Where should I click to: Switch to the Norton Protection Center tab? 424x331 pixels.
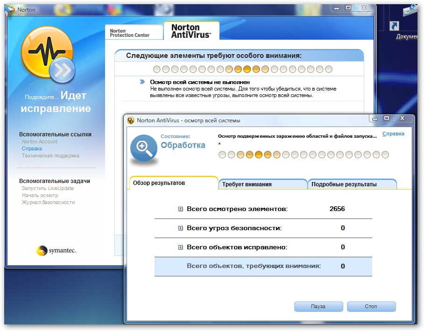[x=134, y=33]
